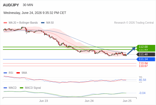Click the red 110.84 support label
156x105 pixels.
coord(143,63)
